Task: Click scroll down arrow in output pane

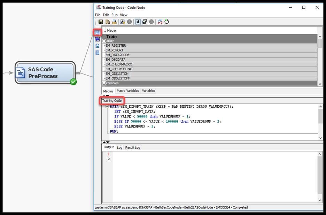Action: coord(320,200)
